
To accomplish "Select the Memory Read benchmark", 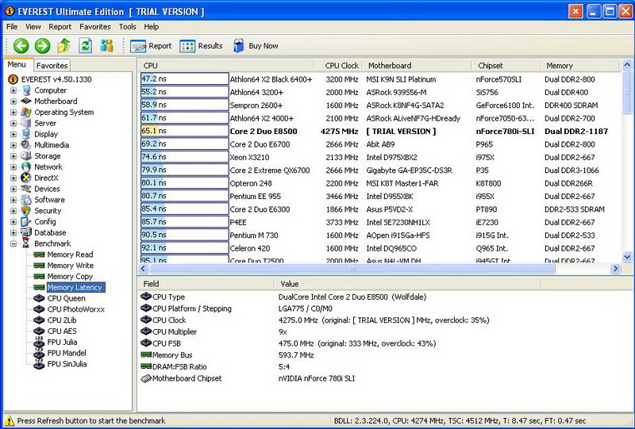I will (70, 255).
